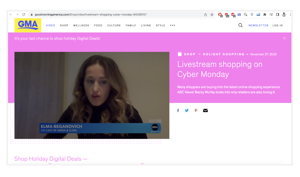Pin the article on Pinterest
The width and height of the screenshot is (300, 177).
pyautogui.click(x=196, y=110)
